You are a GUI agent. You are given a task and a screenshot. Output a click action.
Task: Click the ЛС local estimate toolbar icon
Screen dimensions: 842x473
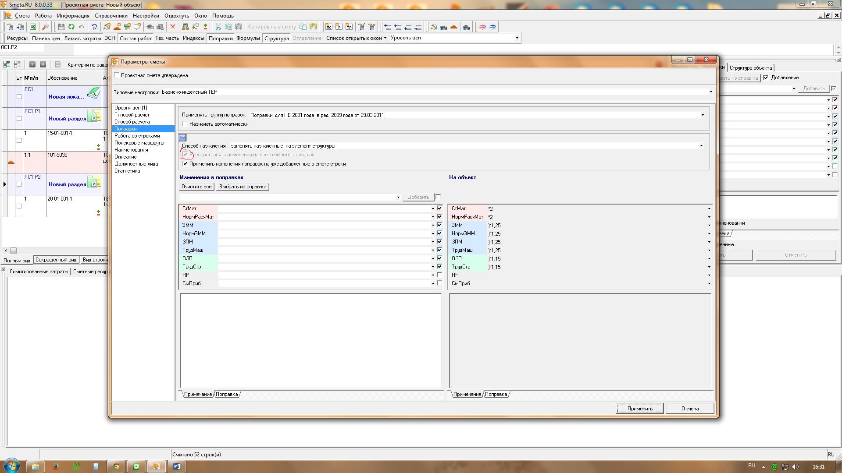pos(328,27)
